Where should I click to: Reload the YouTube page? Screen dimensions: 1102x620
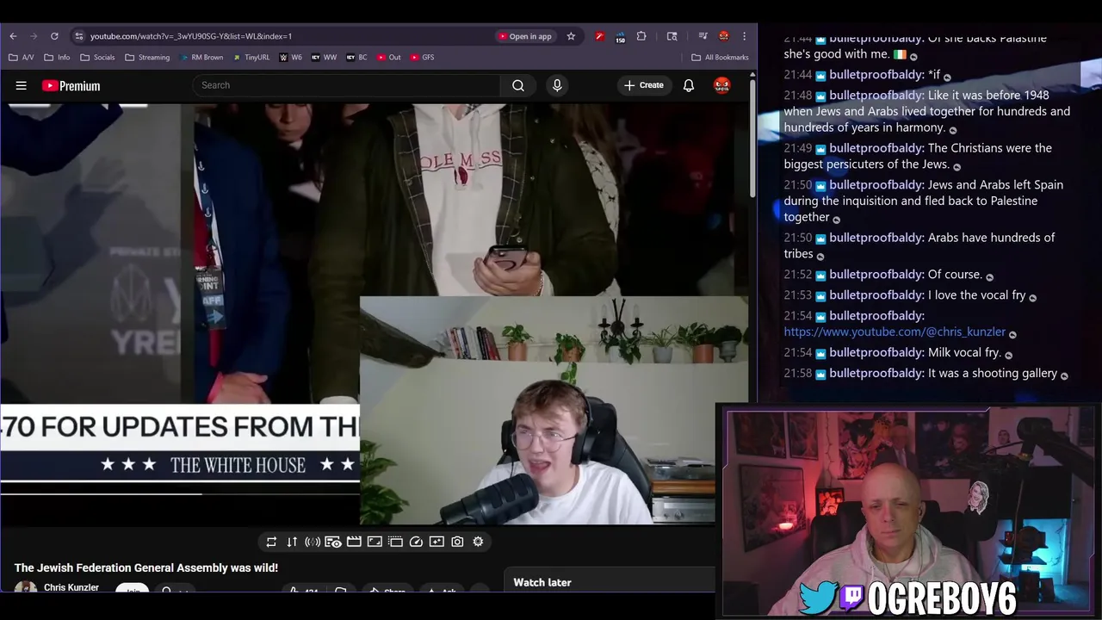click(x=54, y=36)
